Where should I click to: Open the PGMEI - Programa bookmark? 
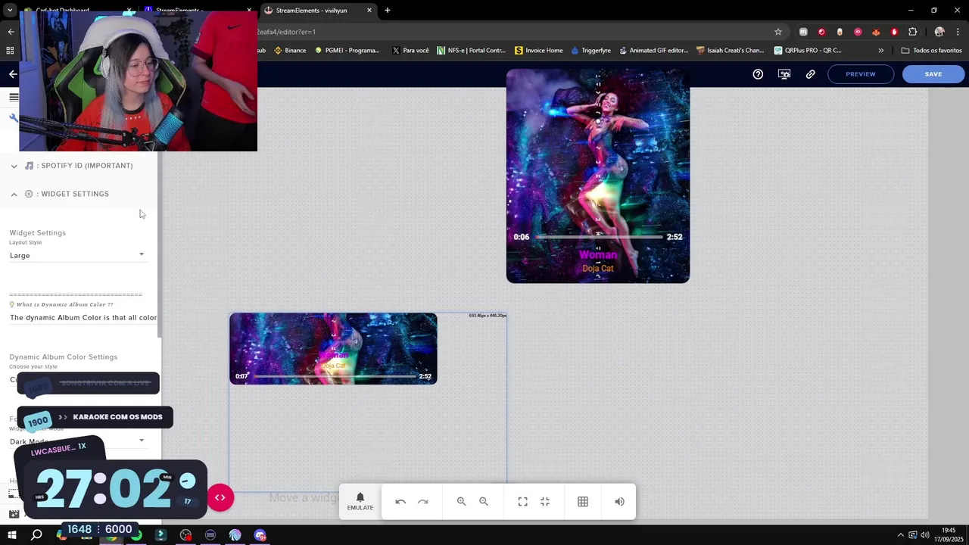[x=347, y=51]
